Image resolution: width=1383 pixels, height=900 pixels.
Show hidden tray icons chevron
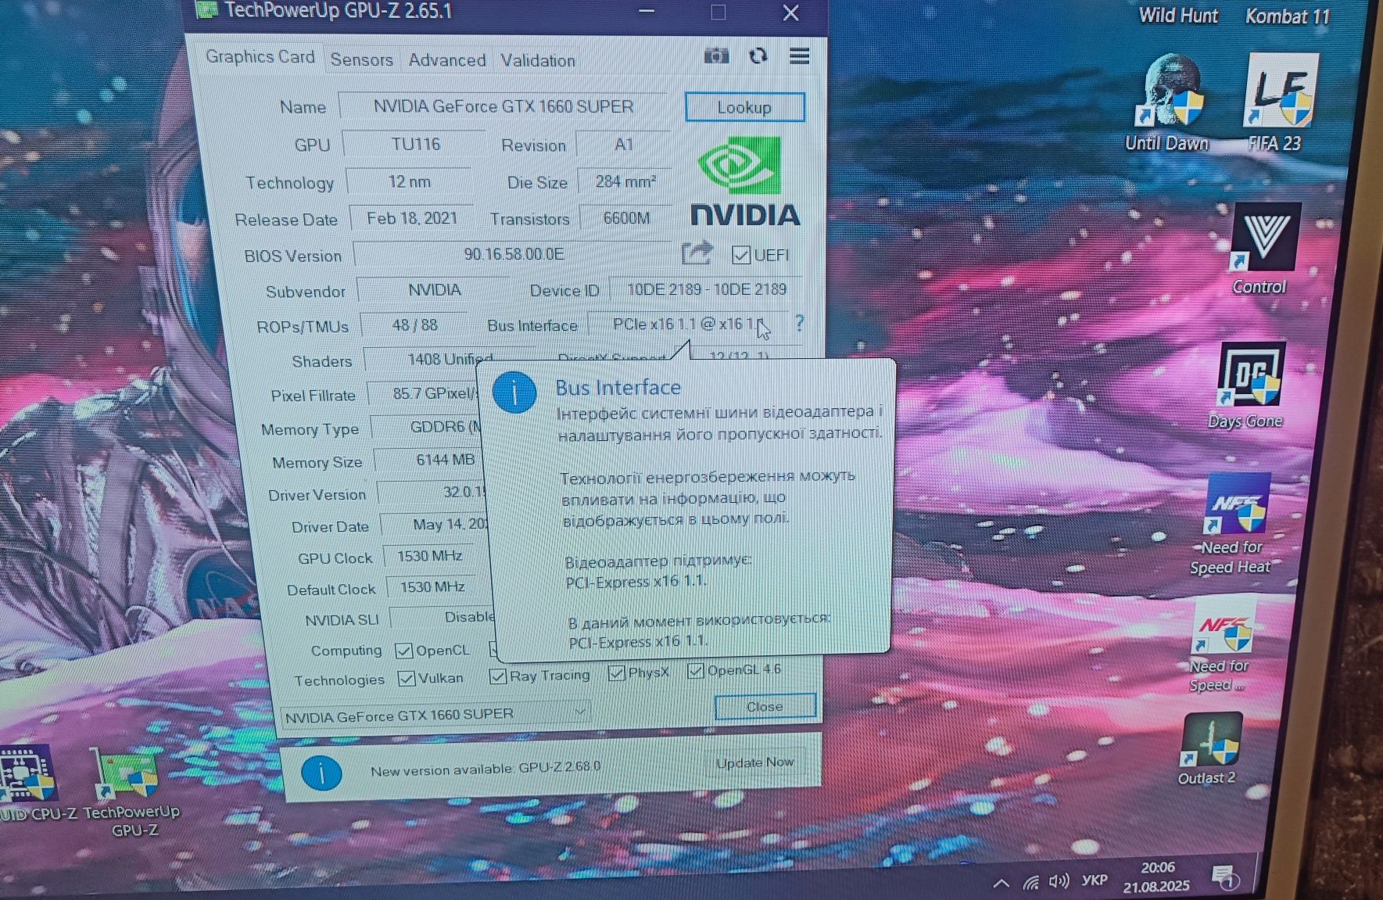(x=1001, y=884)
